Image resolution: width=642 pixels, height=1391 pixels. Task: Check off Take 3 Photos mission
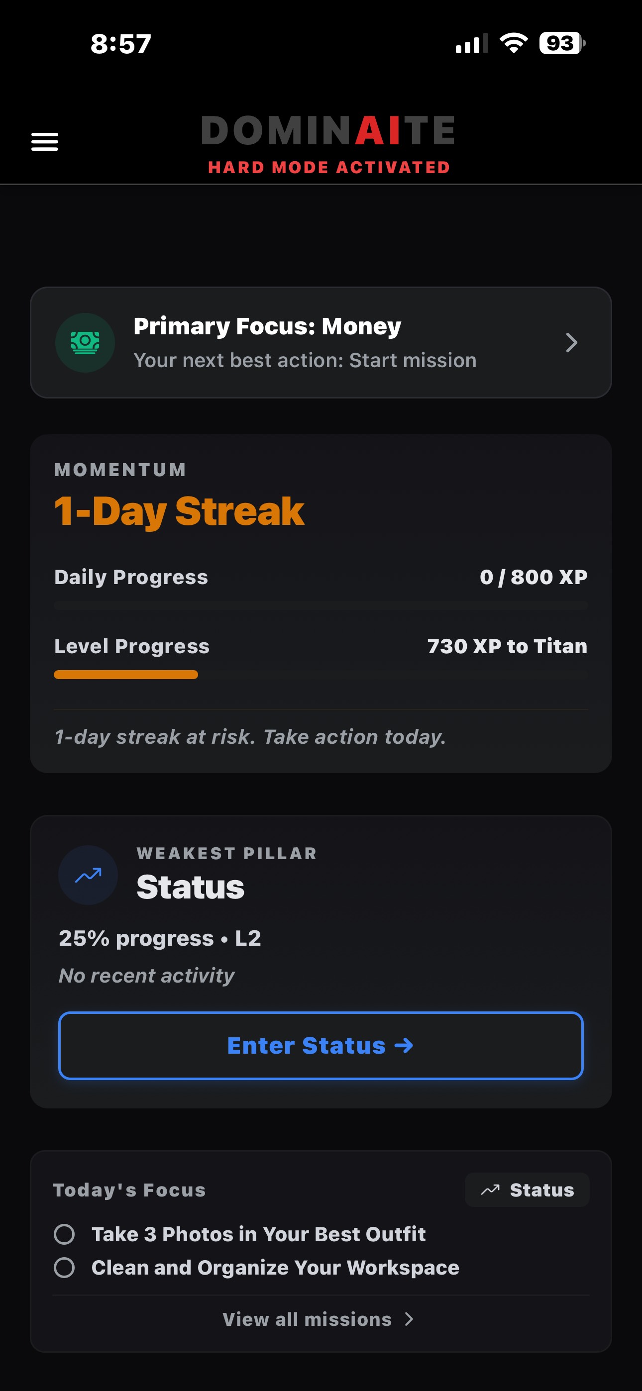pyautogui.click(x=64, y=1234)
